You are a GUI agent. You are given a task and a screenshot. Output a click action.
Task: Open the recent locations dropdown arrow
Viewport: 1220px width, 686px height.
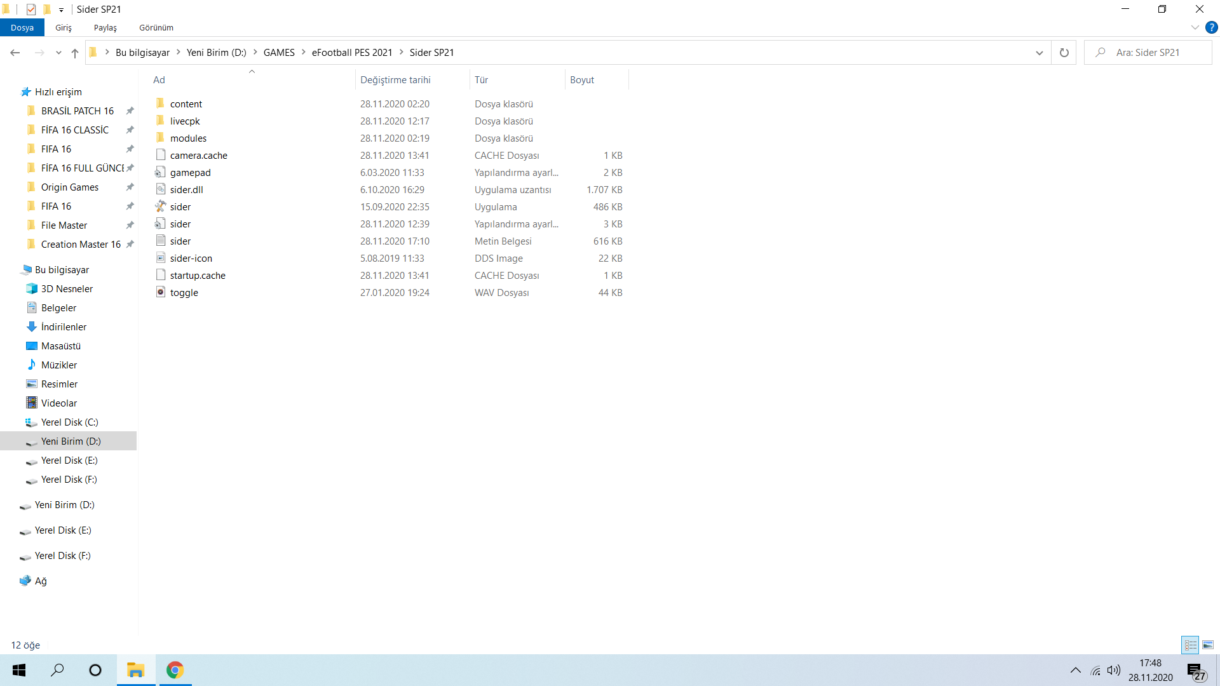[x=58, y=53]
